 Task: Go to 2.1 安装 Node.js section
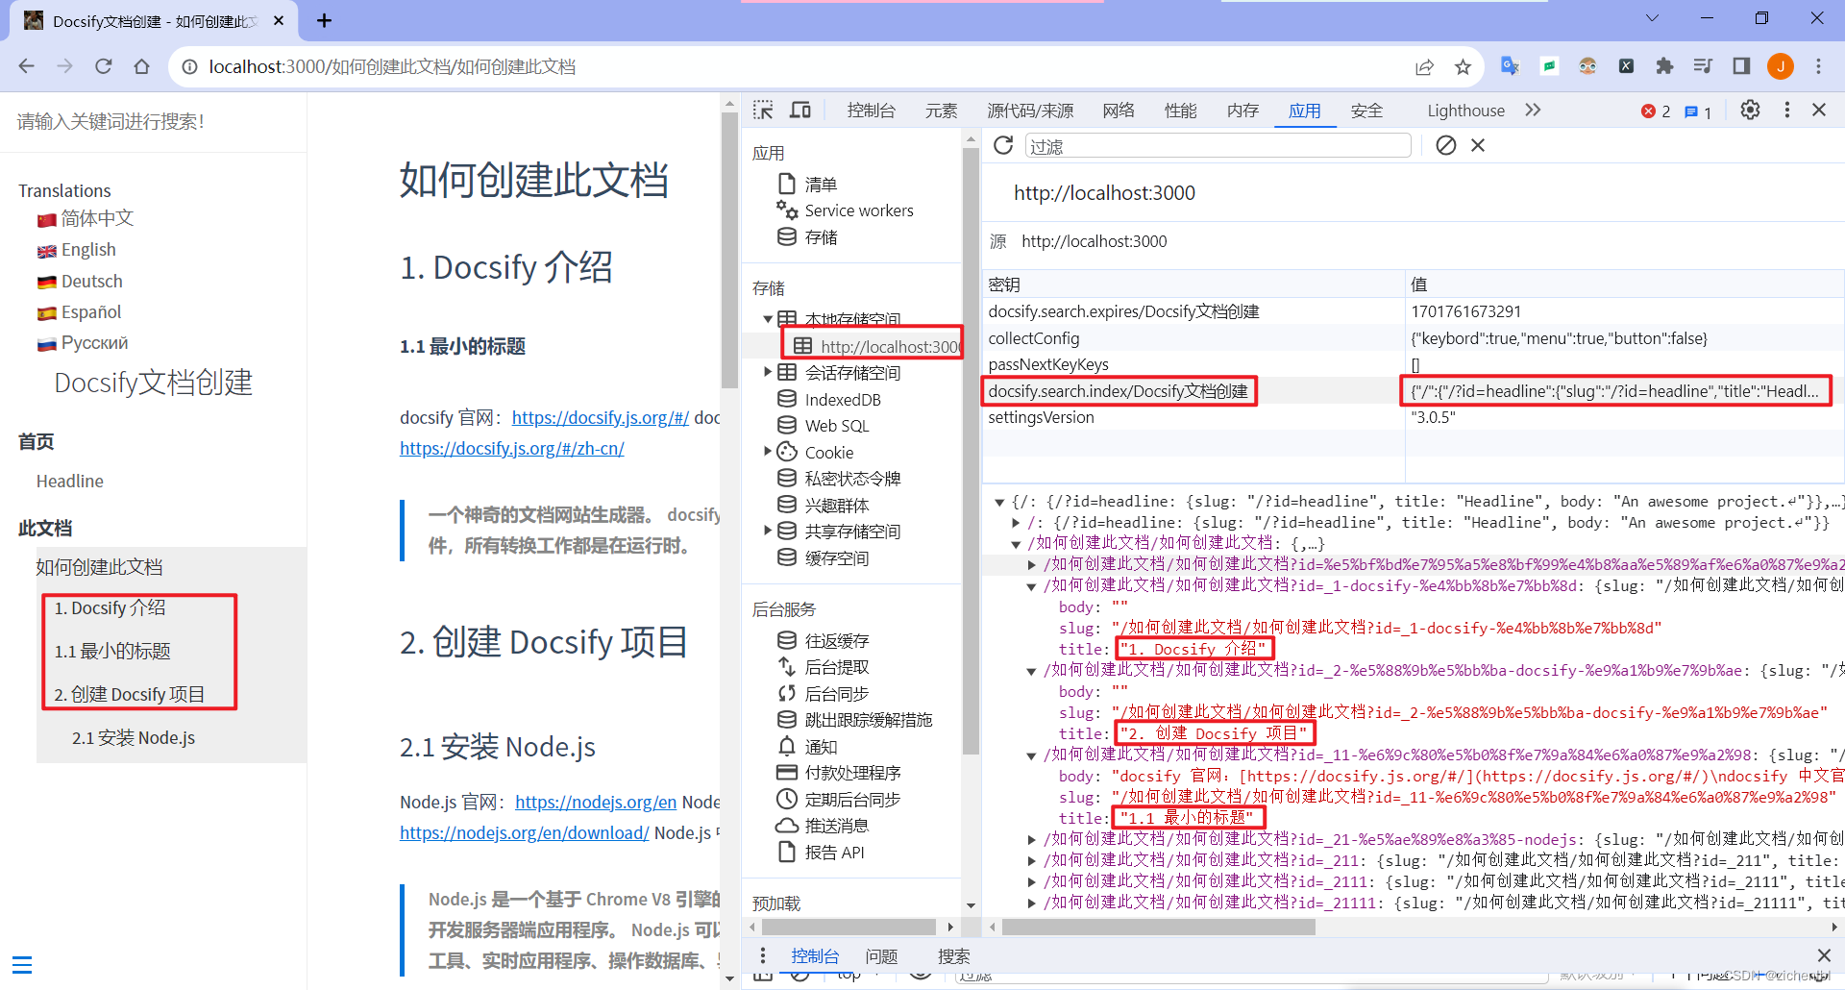[x=134, y=737]
